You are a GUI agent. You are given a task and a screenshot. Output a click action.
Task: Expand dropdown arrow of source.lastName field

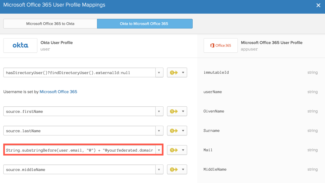coord(159,131)
